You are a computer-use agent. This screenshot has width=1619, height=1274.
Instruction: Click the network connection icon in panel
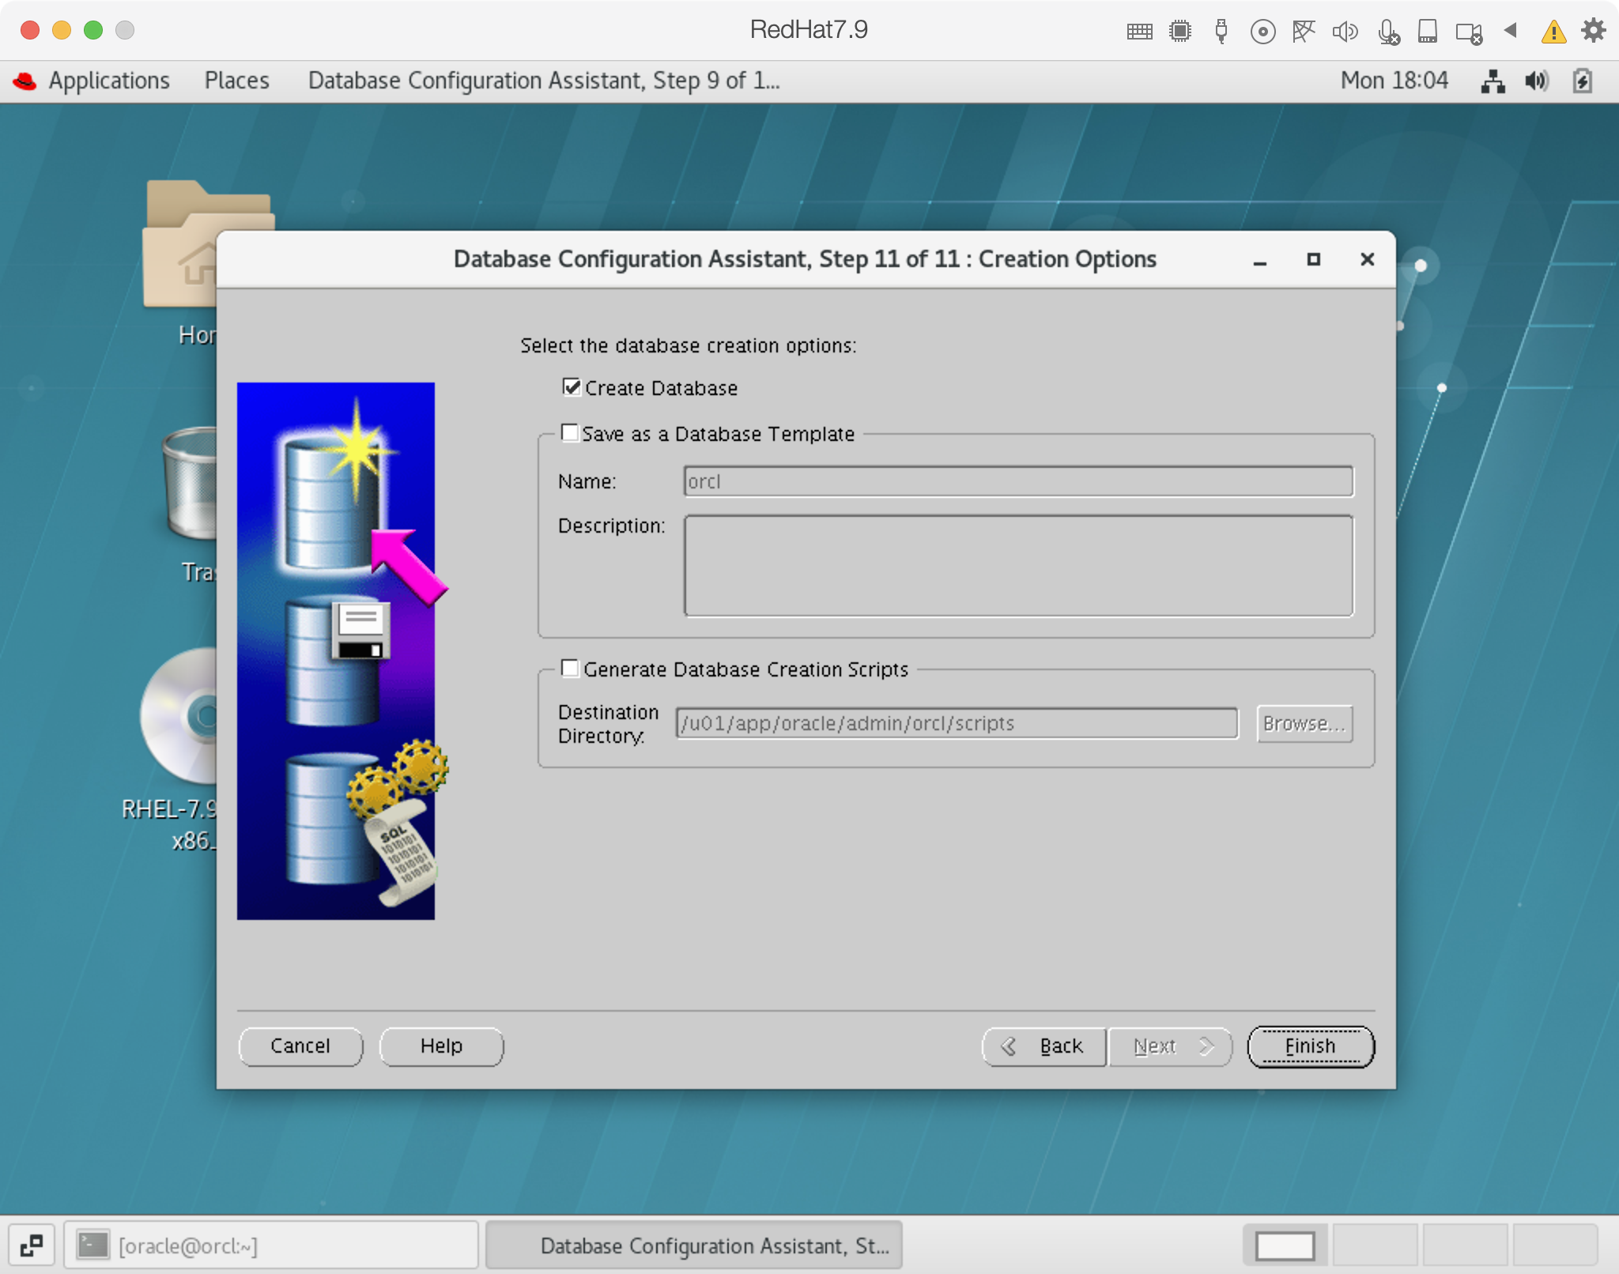(x=1492, y=81)
